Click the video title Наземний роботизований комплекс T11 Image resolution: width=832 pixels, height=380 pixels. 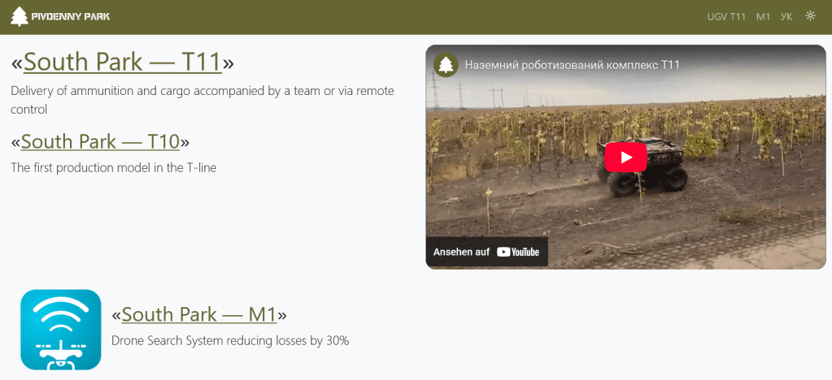pyautogui.click(x=572, y=65)
